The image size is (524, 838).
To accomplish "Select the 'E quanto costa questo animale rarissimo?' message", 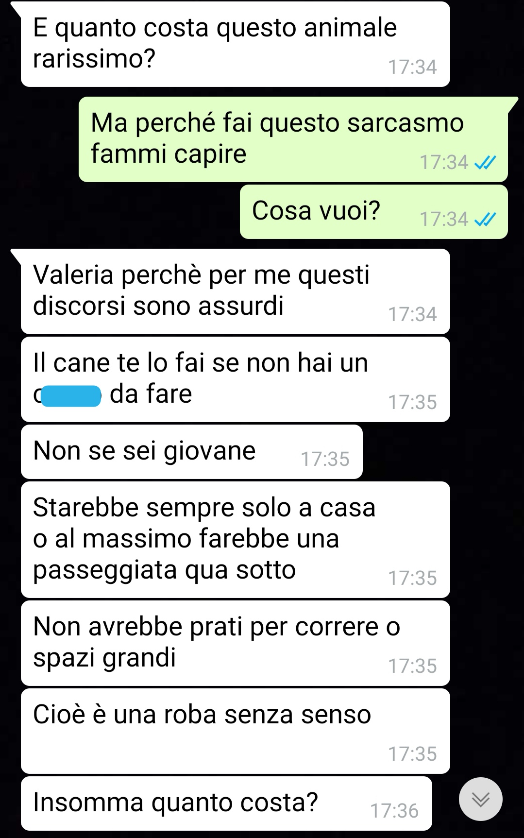I will pos(236,44).
